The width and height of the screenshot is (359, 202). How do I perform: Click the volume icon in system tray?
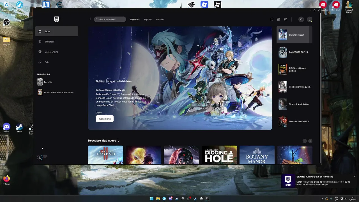coord(345,199)
